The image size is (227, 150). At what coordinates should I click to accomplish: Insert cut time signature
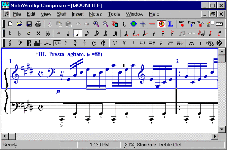click(103, 43)
